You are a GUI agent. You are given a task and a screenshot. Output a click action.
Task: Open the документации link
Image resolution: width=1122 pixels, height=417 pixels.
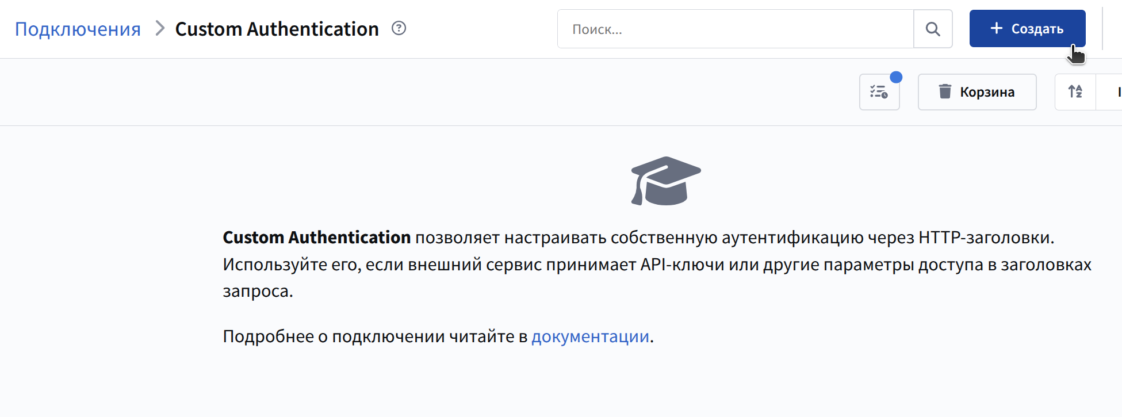tap(590, 336)
